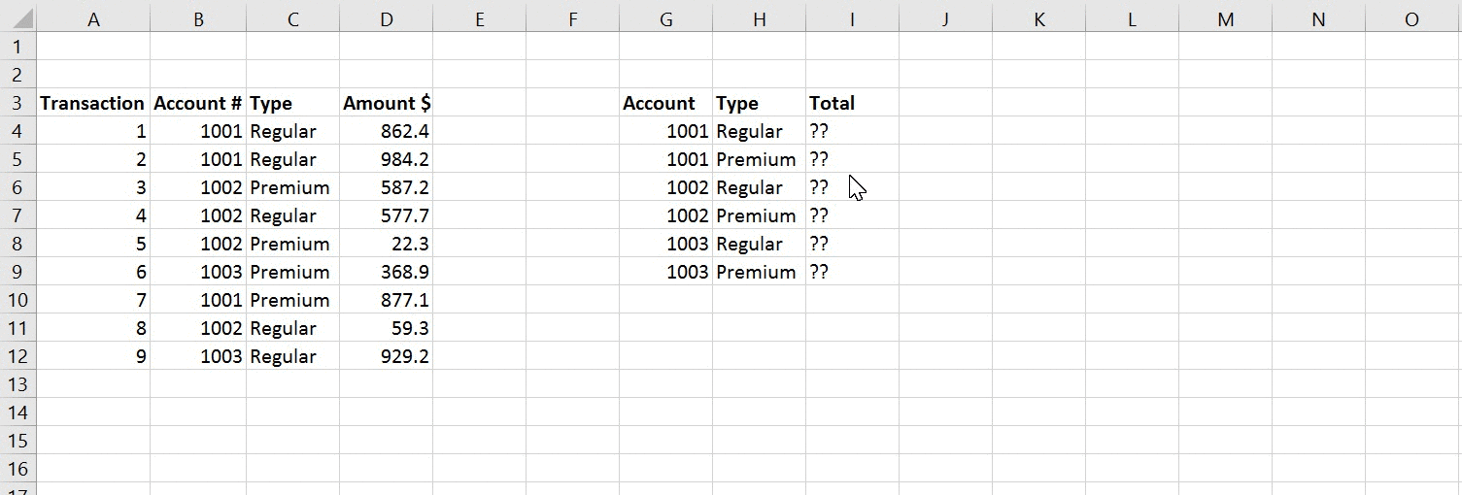Screen dimensions: 1462x495
Task: Select the column O header
Action: 1411,19
